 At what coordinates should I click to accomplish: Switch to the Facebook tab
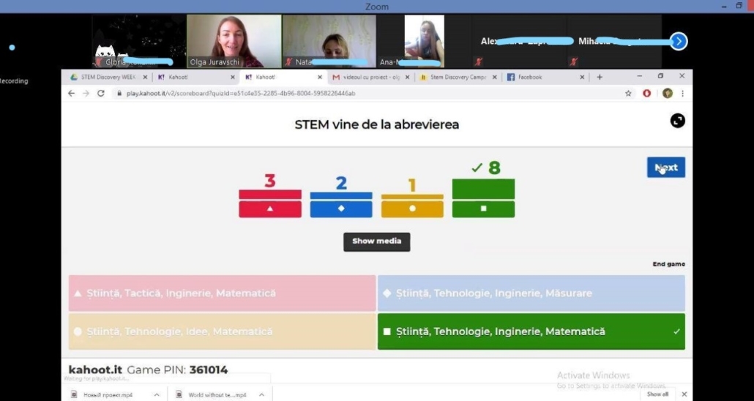point(542,77)
